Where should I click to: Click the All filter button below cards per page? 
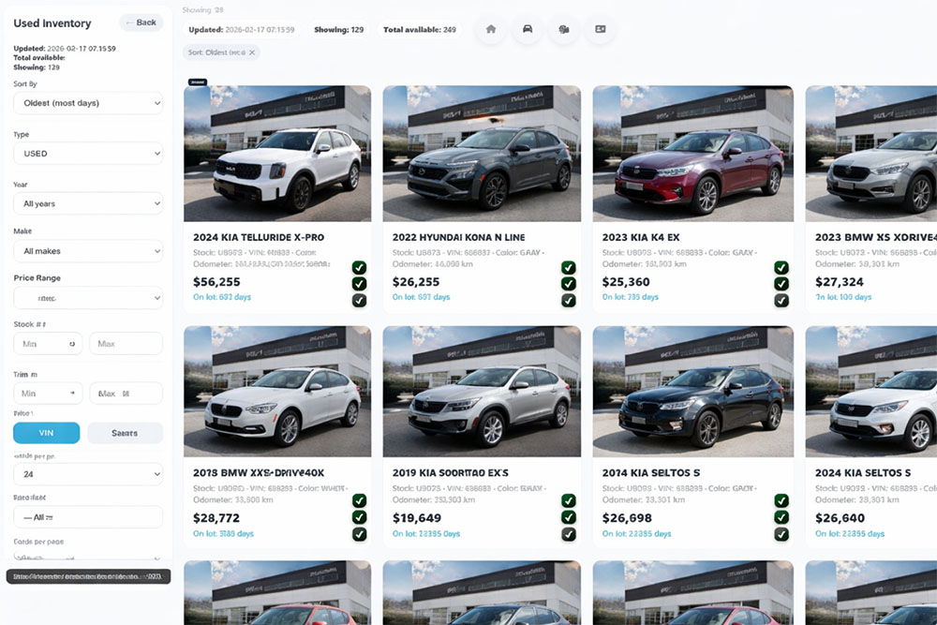(87, 516)
